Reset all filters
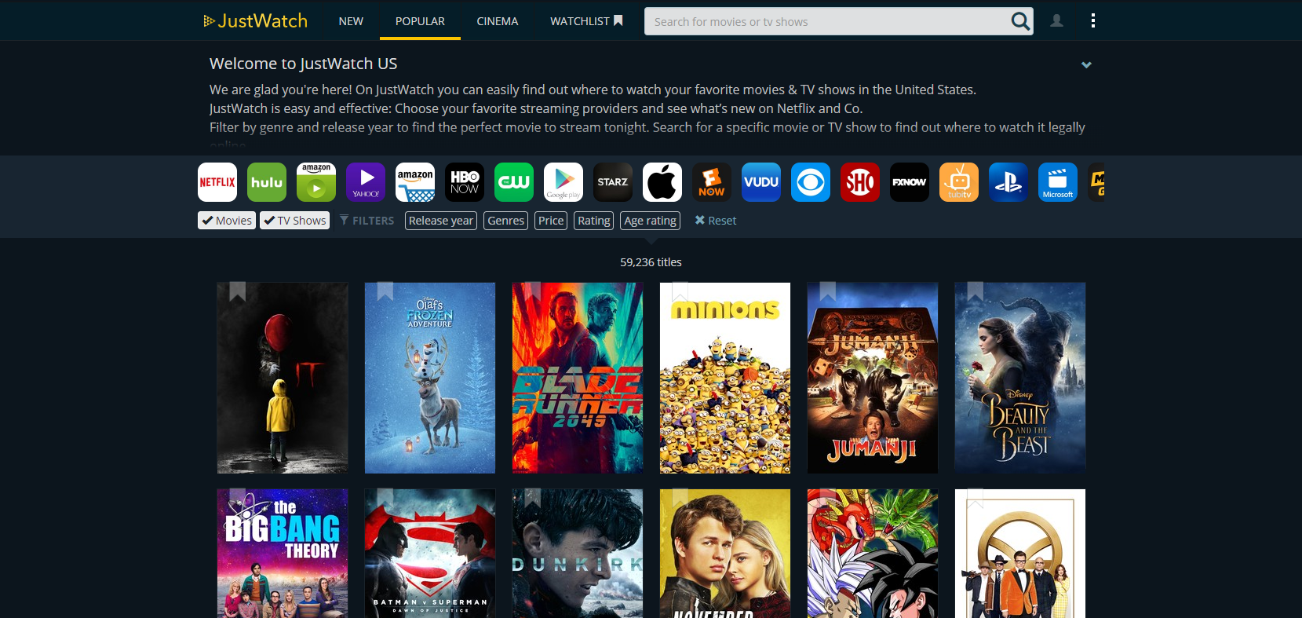 pyautogui.click(x=715, y=221)
